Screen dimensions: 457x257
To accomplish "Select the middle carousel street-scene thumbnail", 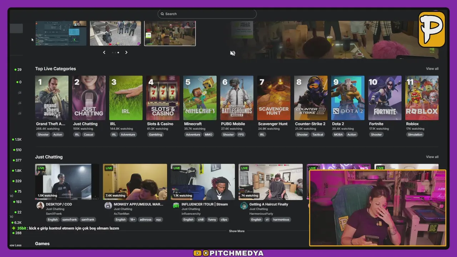I will pyautogui.click(x=115, y=33).
